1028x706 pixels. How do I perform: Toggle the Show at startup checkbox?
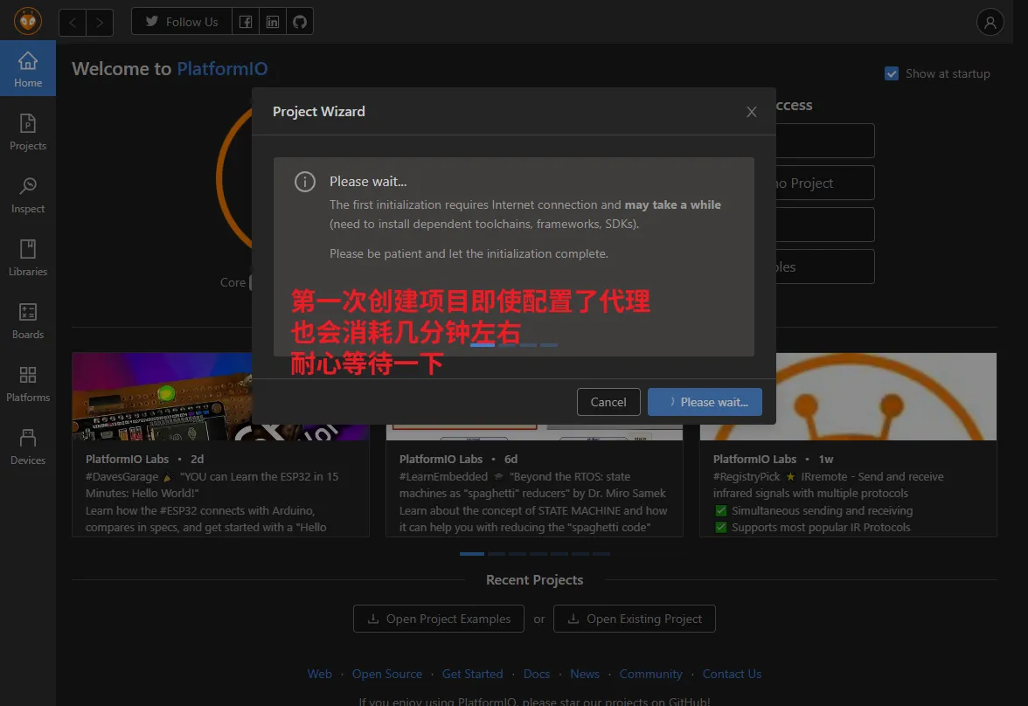(x=892, y=73)
